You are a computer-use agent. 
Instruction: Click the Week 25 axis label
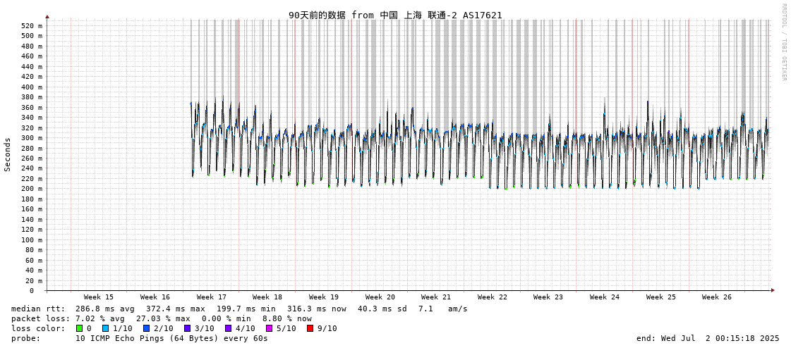[661, 297]
